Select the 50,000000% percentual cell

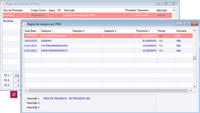click(146, 36)
